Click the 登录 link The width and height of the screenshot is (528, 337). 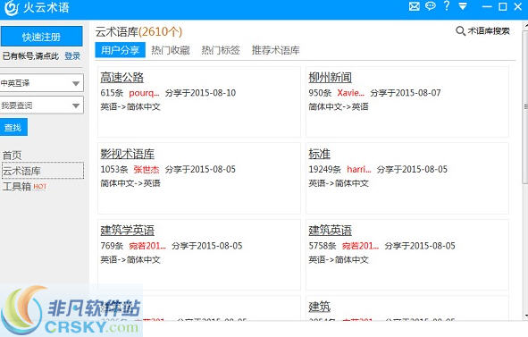[x=72, y=56]
